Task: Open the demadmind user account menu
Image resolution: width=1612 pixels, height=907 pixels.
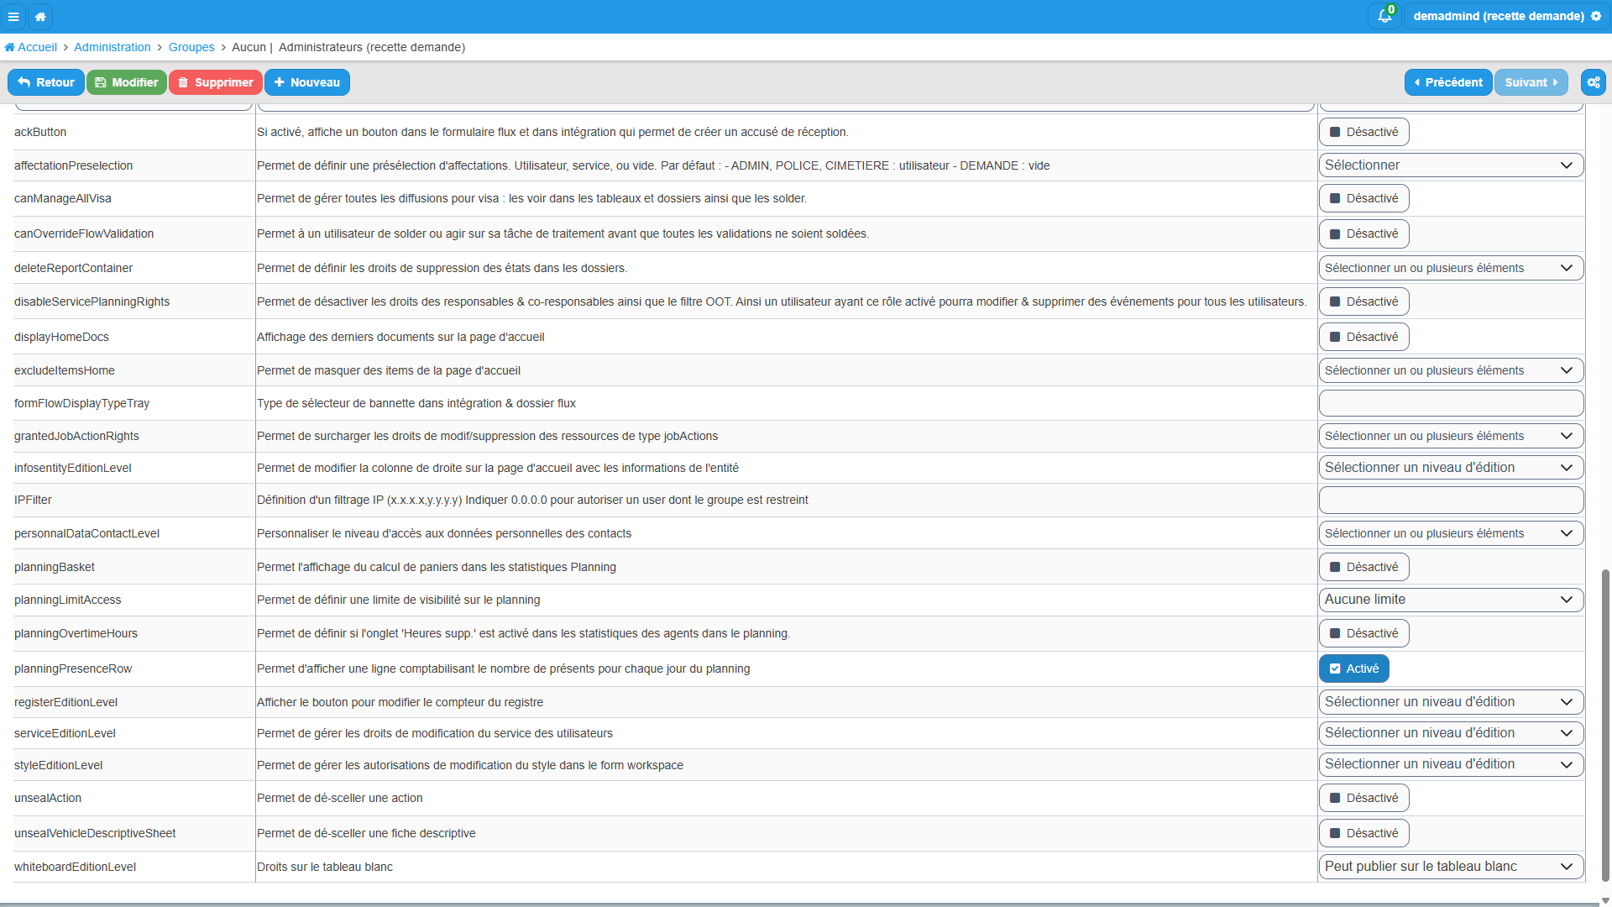Action: click(x=1506, y=16)
